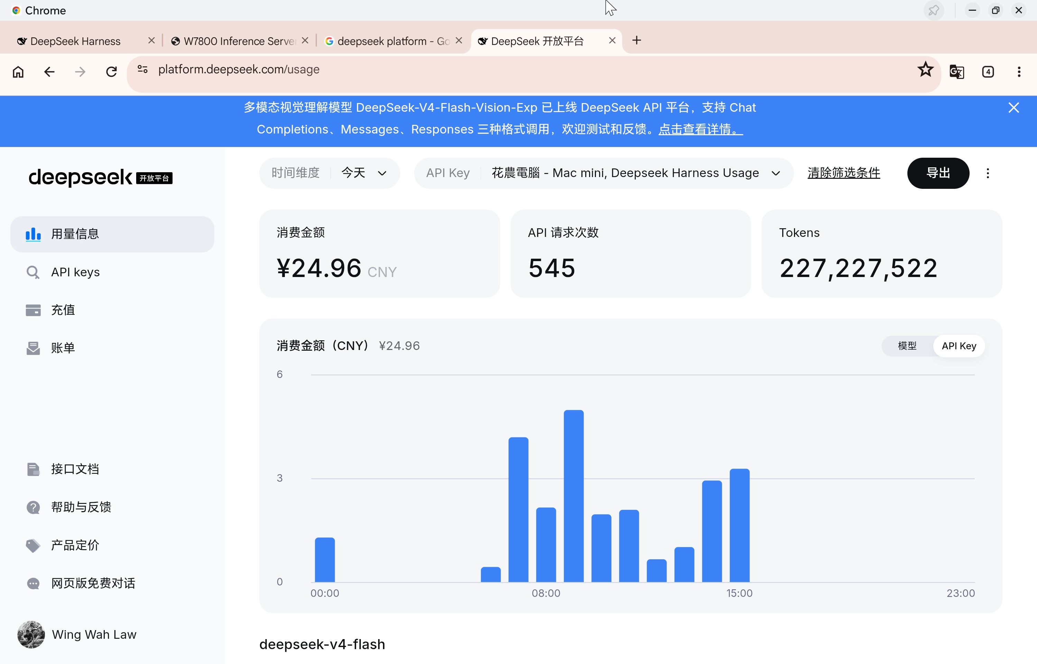The height and width of the screenshot is (664, 1037).
Task: Open API keys in the sidebar
Action: coord(112,273)
